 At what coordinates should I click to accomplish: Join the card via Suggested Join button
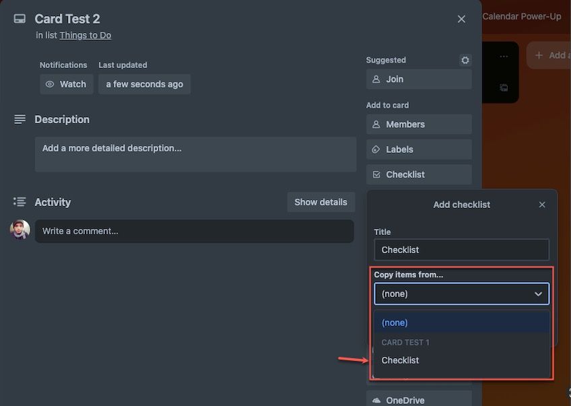(x=419, y=79)
